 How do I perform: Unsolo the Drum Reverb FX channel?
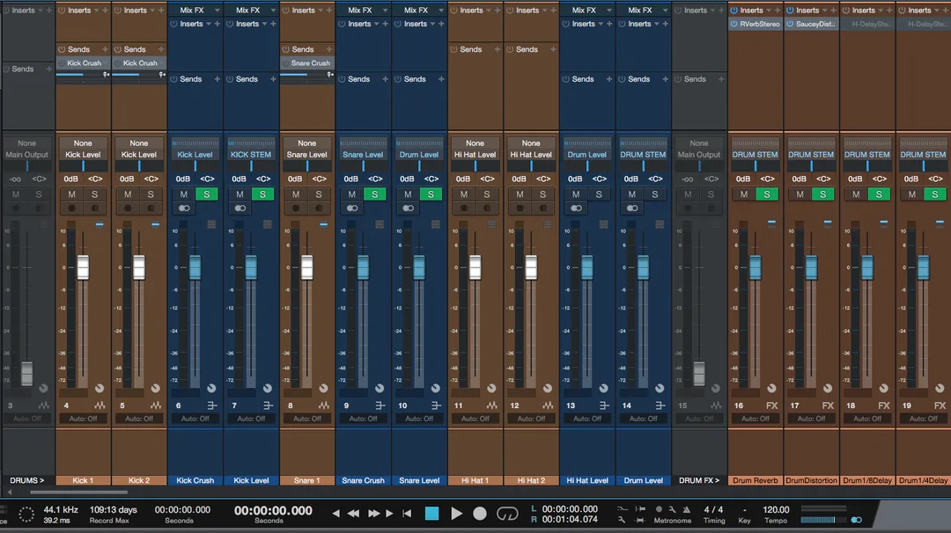pos(767,194)
